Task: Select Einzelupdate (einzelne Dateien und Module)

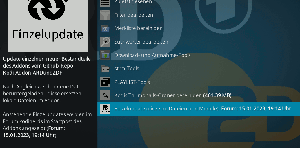Action: [x=199, y=109]
